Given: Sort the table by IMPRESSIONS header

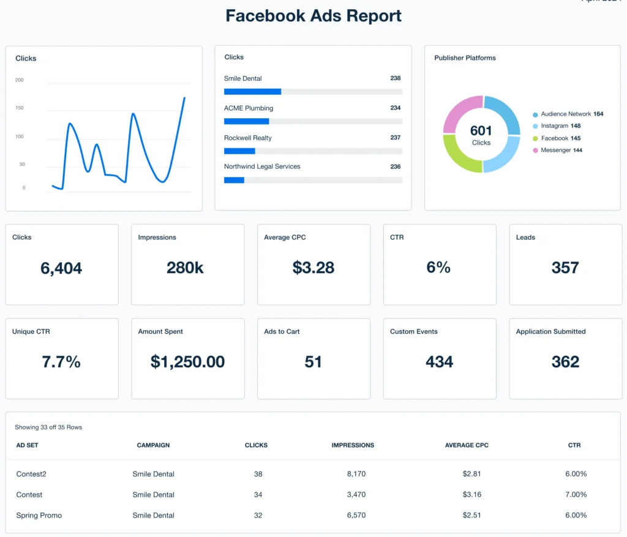Looking at the screenshot, I should (353, 445).
